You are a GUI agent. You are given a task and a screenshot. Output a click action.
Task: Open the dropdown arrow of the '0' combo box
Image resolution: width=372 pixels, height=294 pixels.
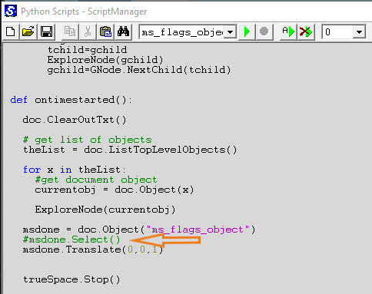click(359, 32)
